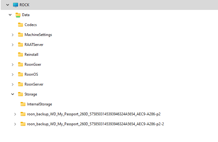Click the RoonServer folder icon
The height and width of the screenshot is (142, 218).
[x=21, y=84]
